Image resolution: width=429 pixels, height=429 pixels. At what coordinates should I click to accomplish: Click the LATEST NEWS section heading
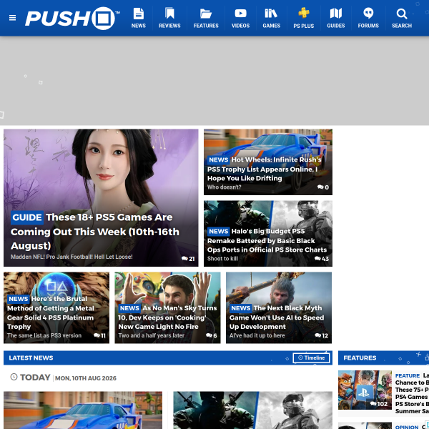point(31,358)
